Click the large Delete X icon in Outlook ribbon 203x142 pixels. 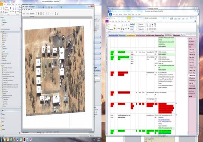click(x=11, y=8)
